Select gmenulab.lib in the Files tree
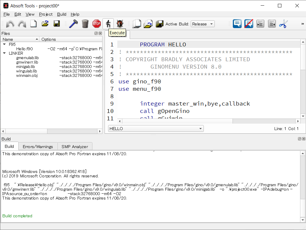The width and height of the screenshot is (306, 230). coord(27,58)
